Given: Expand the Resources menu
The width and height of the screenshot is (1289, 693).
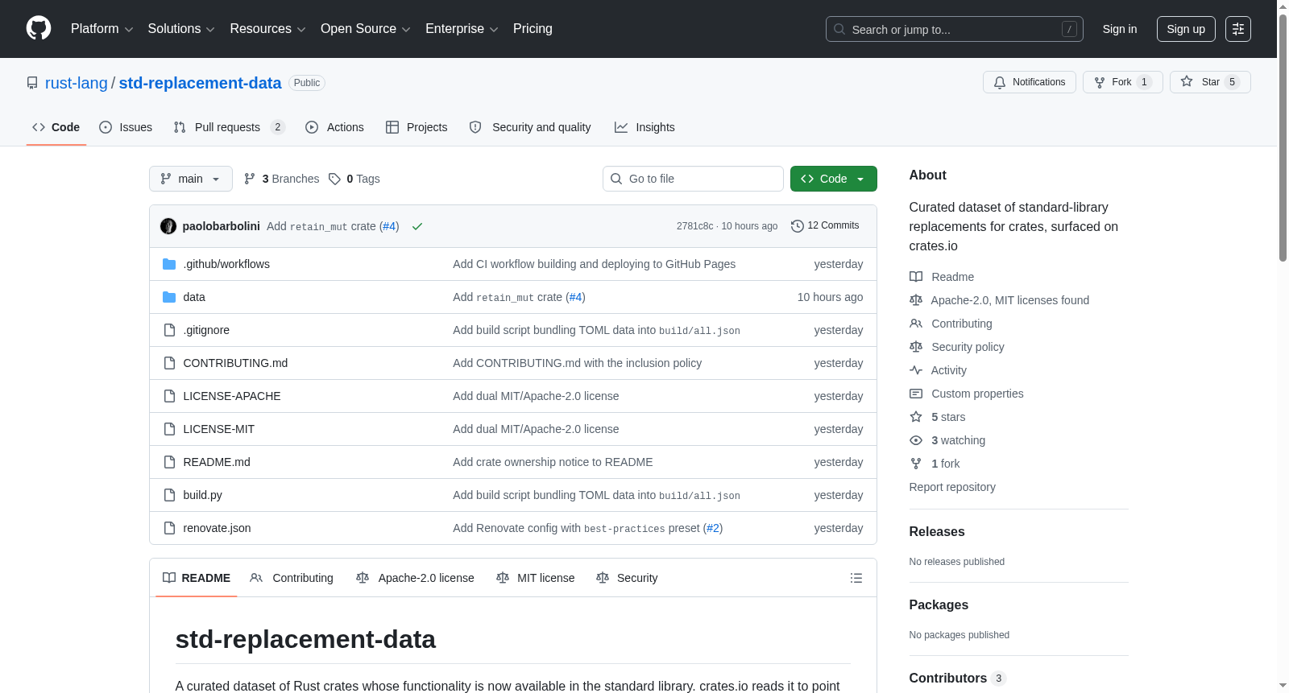Looking at the screenshot, I should click(x=267, y=29).
